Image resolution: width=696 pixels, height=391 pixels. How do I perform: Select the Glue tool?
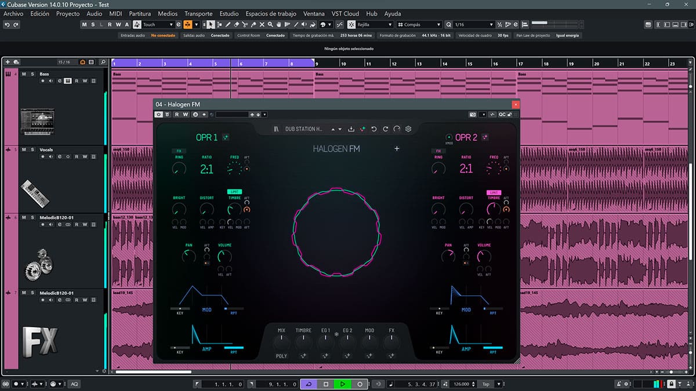(x=253, y=24)
